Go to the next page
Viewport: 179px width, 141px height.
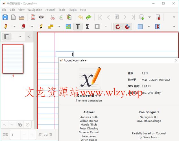pyautogui.click(x=125, y=17)
